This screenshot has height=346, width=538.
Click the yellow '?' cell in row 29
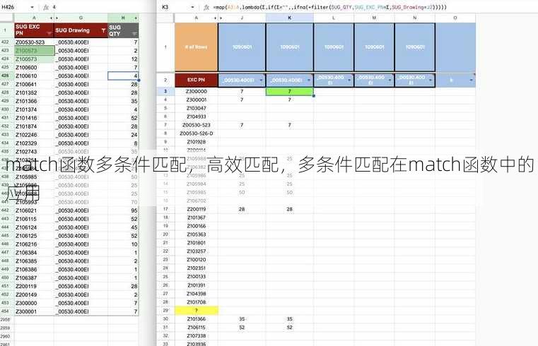(x=197, y=311)
